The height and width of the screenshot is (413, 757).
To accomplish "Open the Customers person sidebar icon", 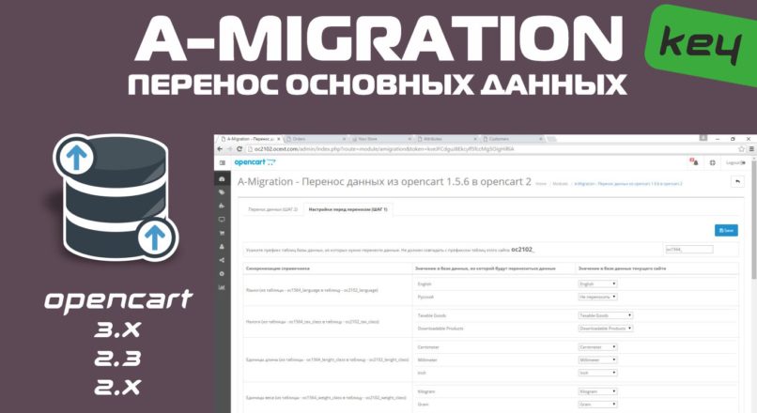I will pyautogui.click(x=222, y=247).
